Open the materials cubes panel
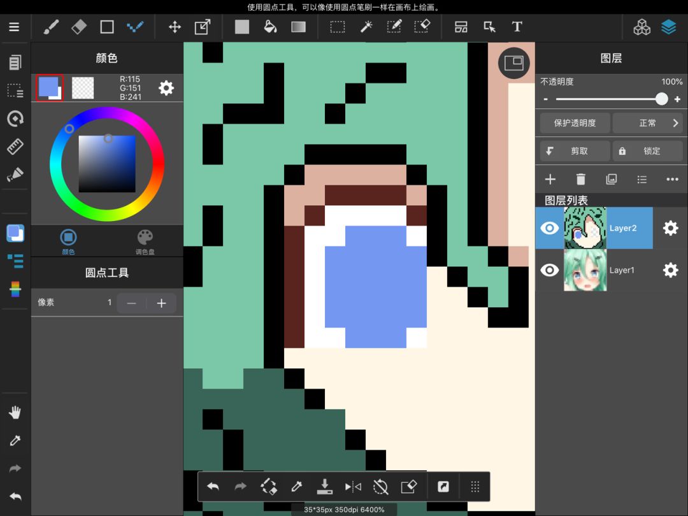688x516 pixels. click(x=642, y=27)
